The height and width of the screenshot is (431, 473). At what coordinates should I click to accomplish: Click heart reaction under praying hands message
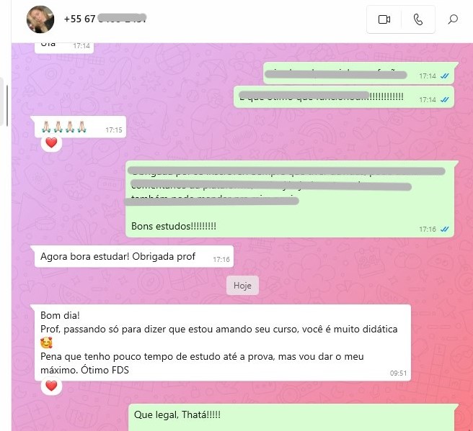51,142
